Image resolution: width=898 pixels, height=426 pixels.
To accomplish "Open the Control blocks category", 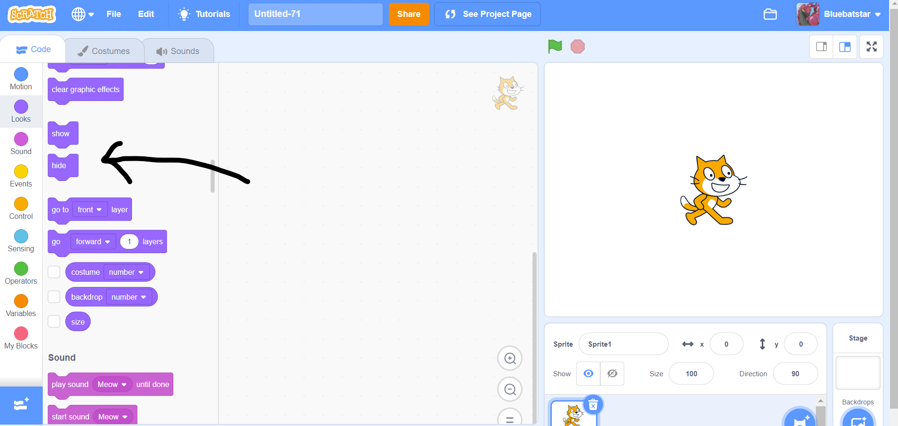I will [x=21, y=208].
